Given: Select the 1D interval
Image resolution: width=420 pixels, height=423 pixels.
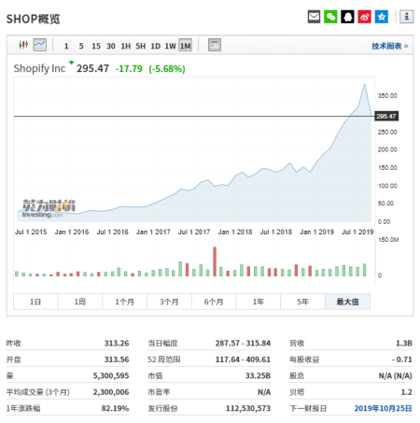Looking at the screenshot, I should pos(156,46).
